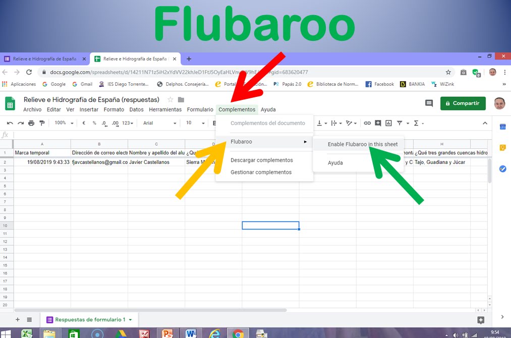Image resolution: width=511 pixels, height=338 pixels.
Task: Open the Facebook bookmark
Action: click(x=380, y=84)
